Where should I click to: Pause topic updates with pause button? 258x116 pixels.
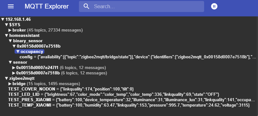(x=214, y=6)
